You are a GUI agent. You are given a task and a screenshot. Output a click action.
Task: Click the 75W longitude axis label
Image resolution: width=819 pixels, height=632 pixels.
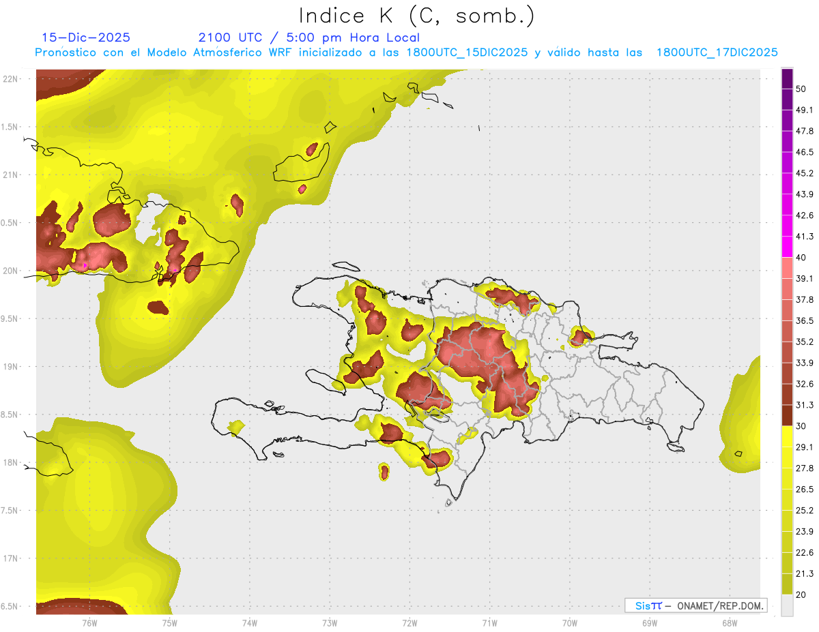169,622
